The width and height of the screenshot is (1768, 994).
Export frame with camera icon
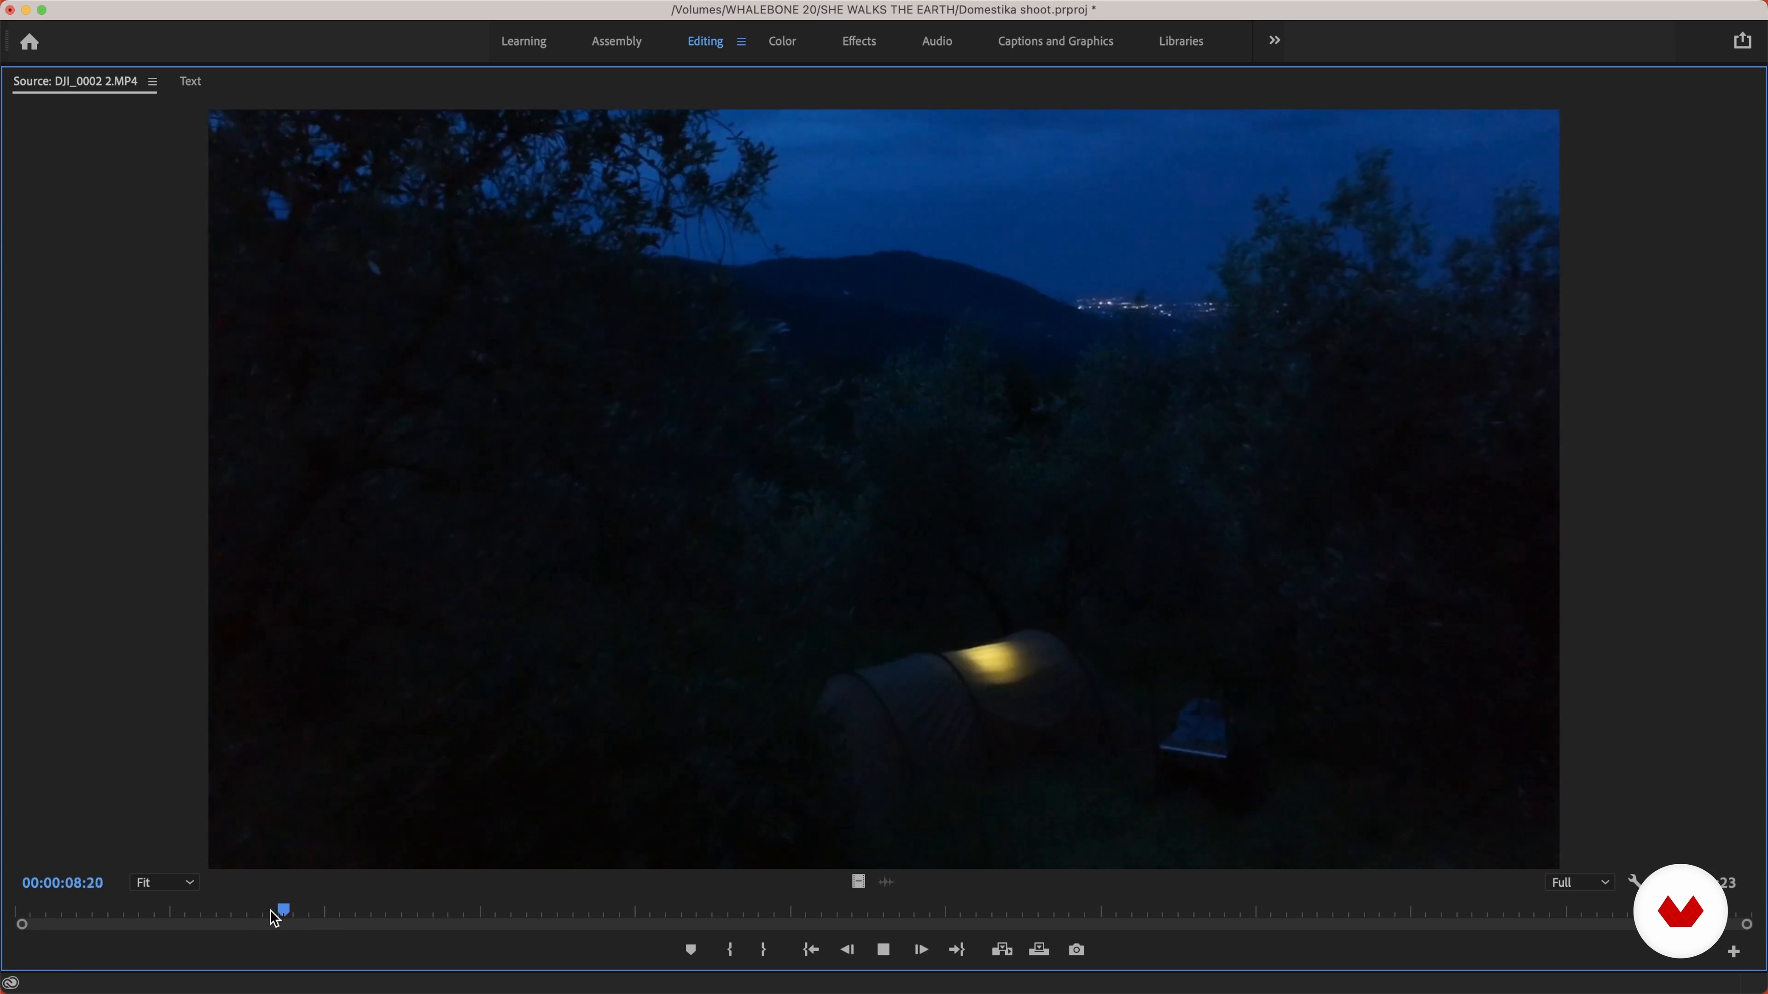tap(1077, 950)
